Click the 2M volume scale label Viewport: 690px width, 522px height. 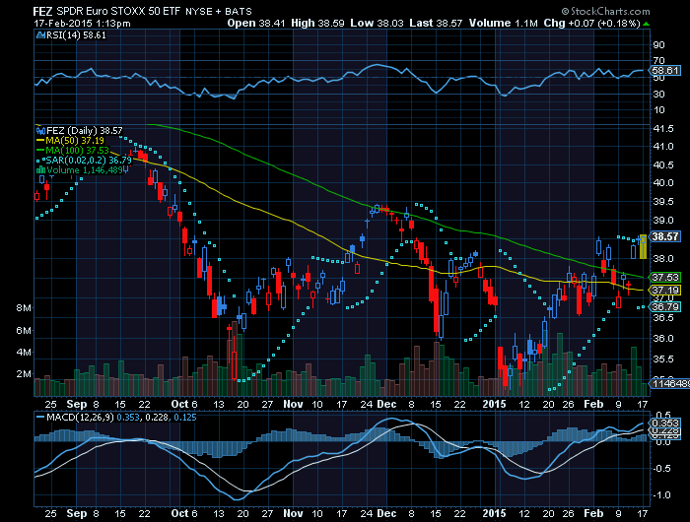click(x=24, y=374)
